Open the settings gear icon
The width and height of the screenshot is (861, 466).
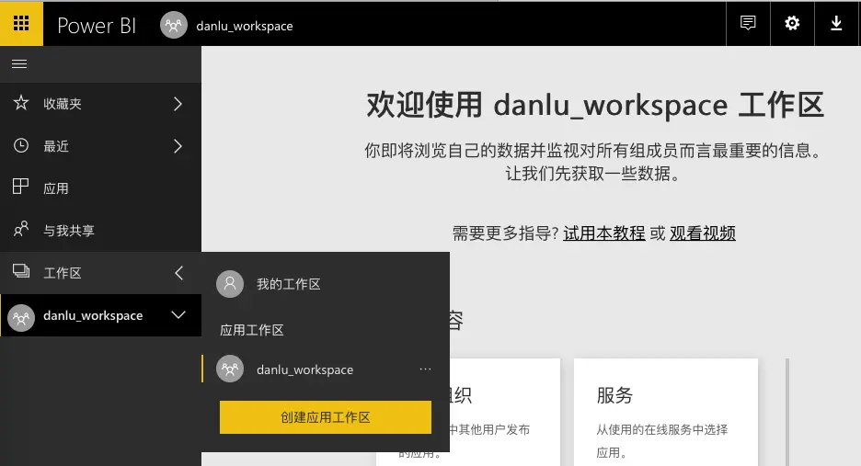(x=792, y=24)
